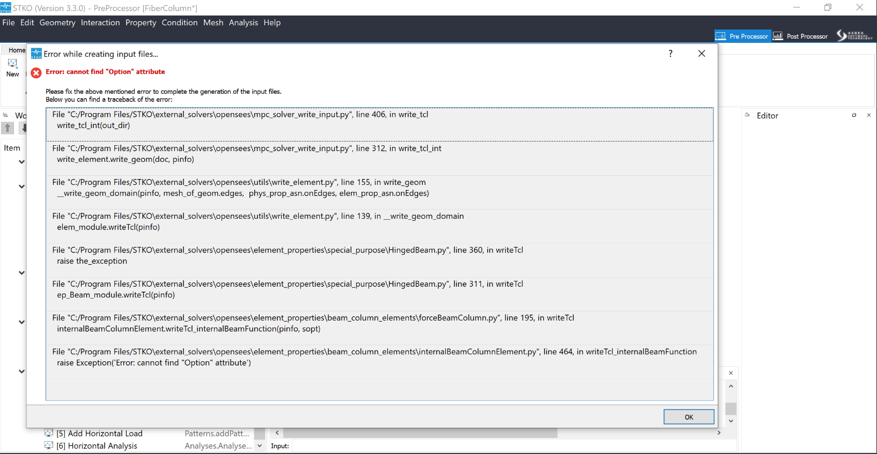The height and width of the screenshot is (454, 877).
Task: Select the traceback entry for line 406
Action: (380, 124)
